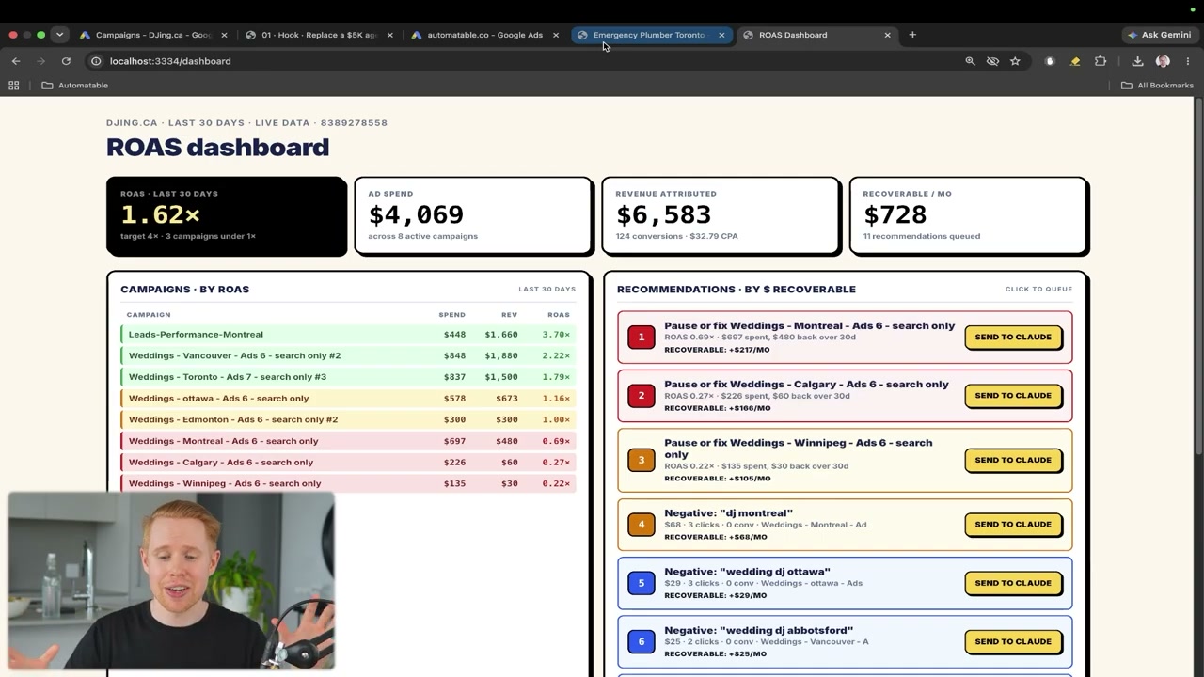Open the Chrome profile avatar

(x=1163, y=61)
